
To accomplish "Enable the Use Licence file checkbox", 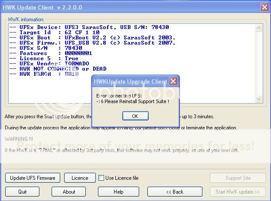I will tap(101, 178).
